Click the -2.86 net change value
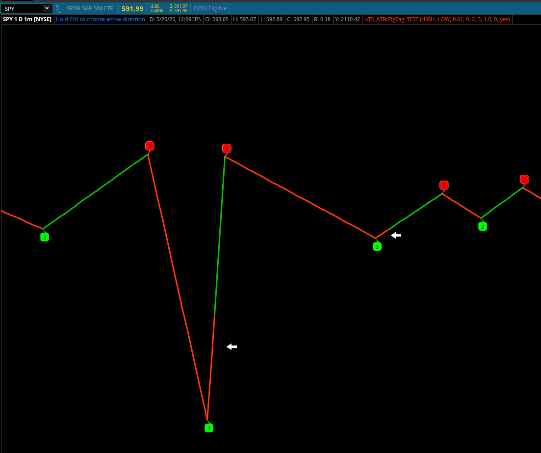541x453 pixels. click(x=156, y=6)
